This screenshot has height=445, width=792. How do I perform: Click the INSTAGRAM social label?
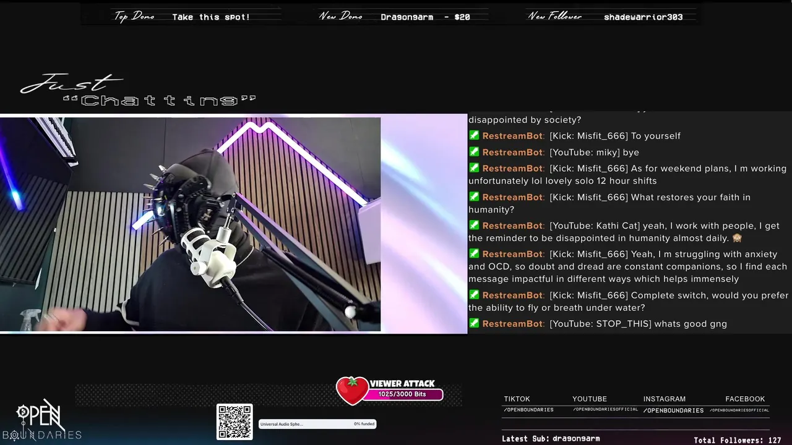click(x=664, y=399)
